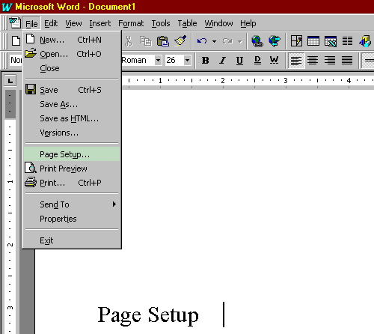The image size is (374, 334).
Task: Click the Insert Hyperlink globe icon
Action: coord(257,41)
